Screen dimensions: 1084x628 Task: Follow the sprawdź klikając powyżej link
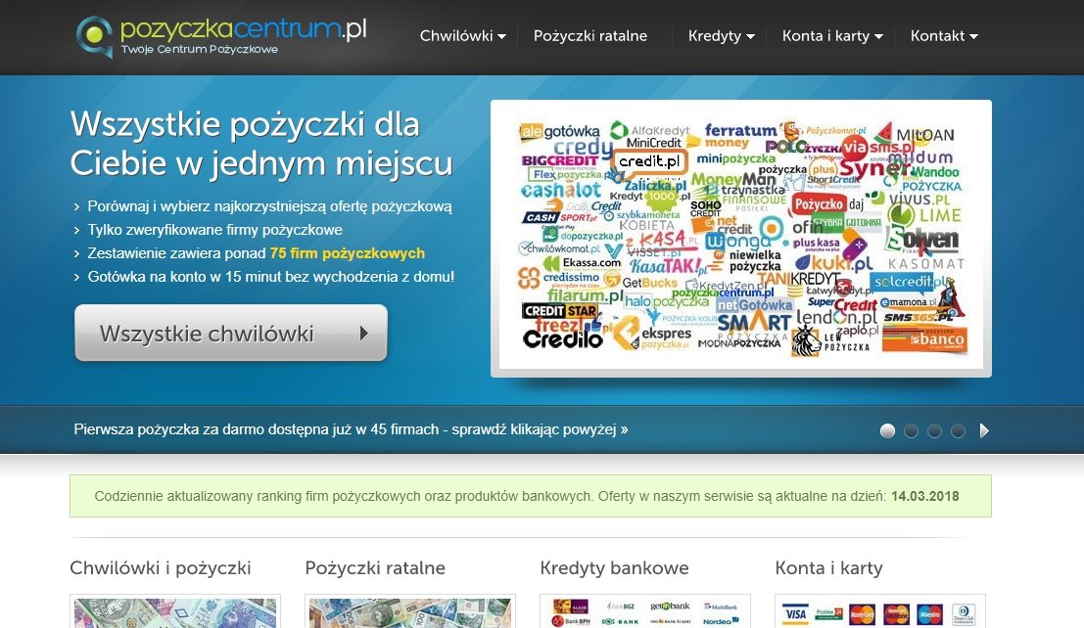point(351,429)
